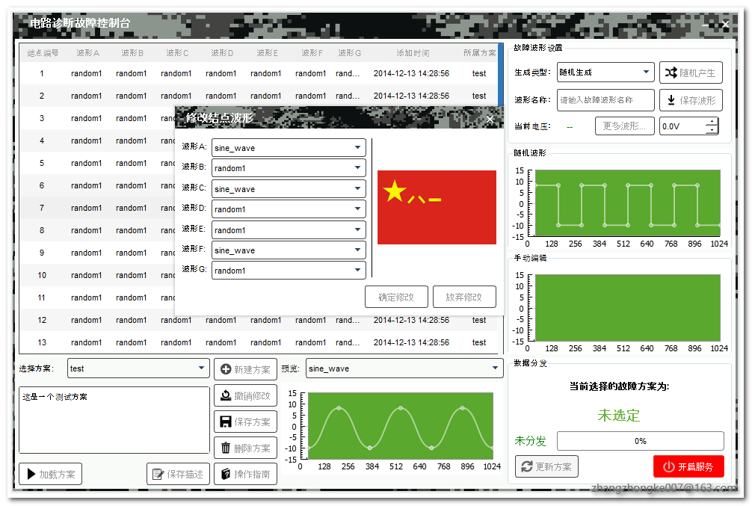Open the 波形E dropdown list
The width and height of the screenshot is (752, 506).
[289, 229]
